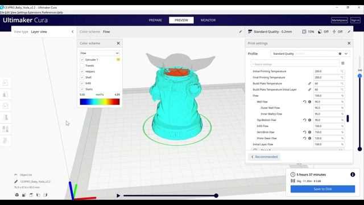Select the Per Model Settings tool

pyautogui.click(x=5, y=129)
